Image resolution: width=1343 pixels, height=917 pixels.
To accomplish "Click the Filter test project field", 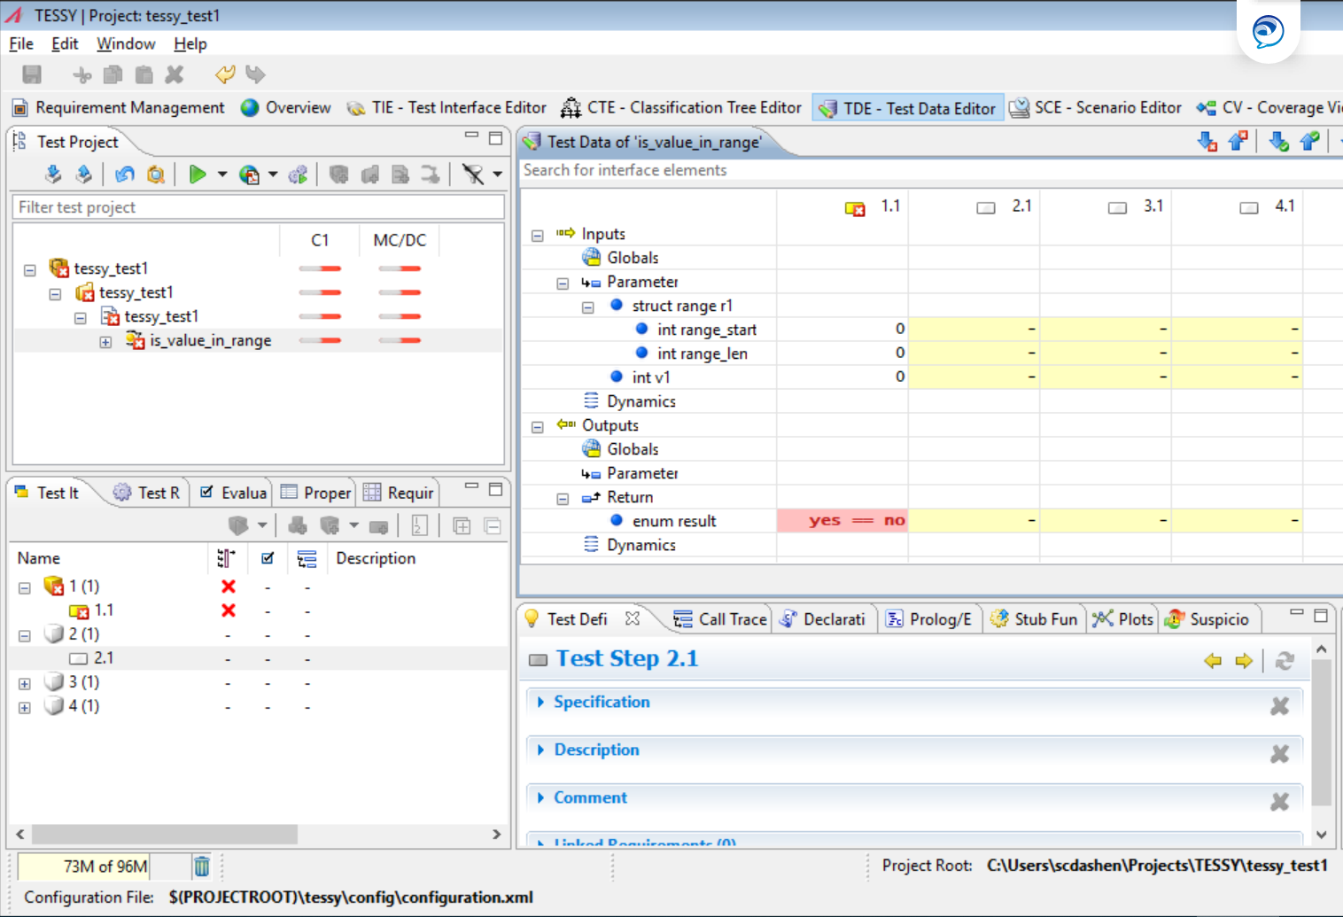I will coord(258,206).
